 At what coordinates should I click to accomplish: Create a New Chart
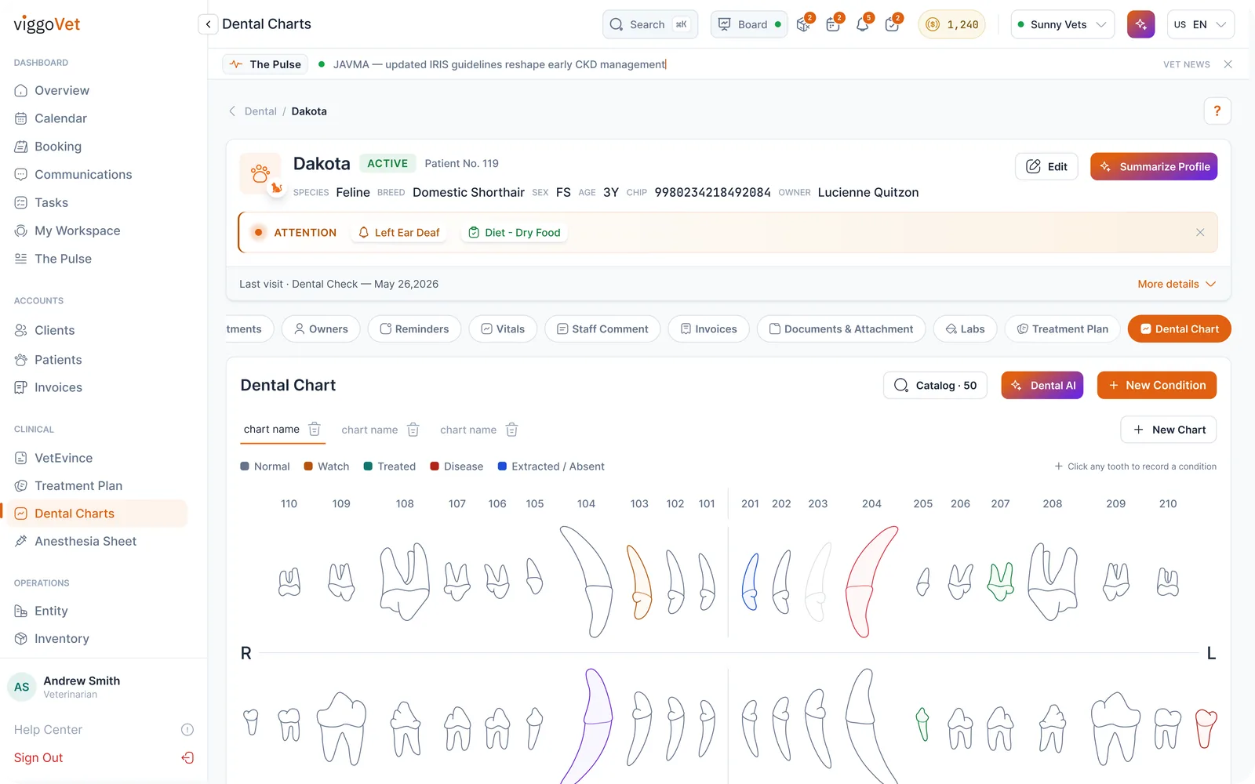(x=1169, y=430)
